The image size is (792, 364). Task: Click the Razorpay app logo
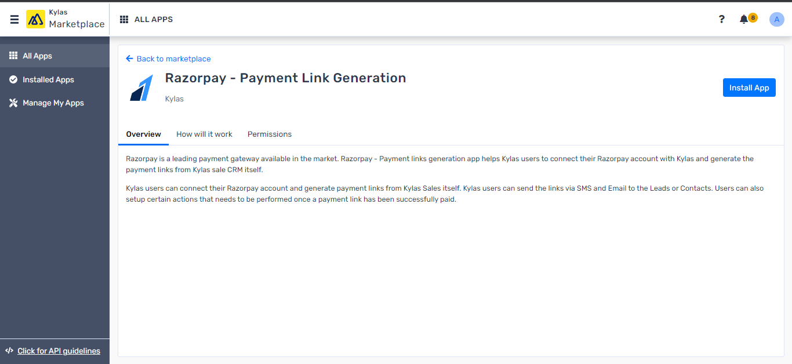pos(141,88)
